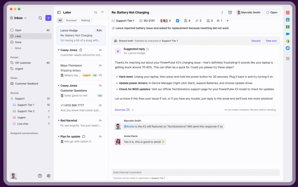Toggle the sidebar panel icon beside Later

(59, 12)
